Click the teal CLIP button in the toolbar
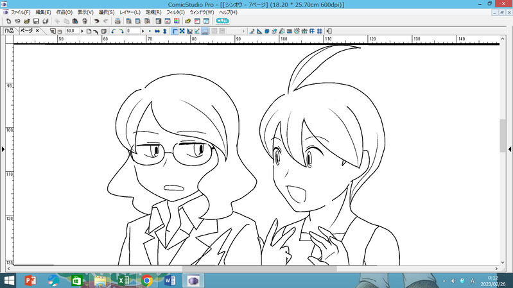Image resolution: width=513 pixels, height=288 pixels. coord(223,21)
